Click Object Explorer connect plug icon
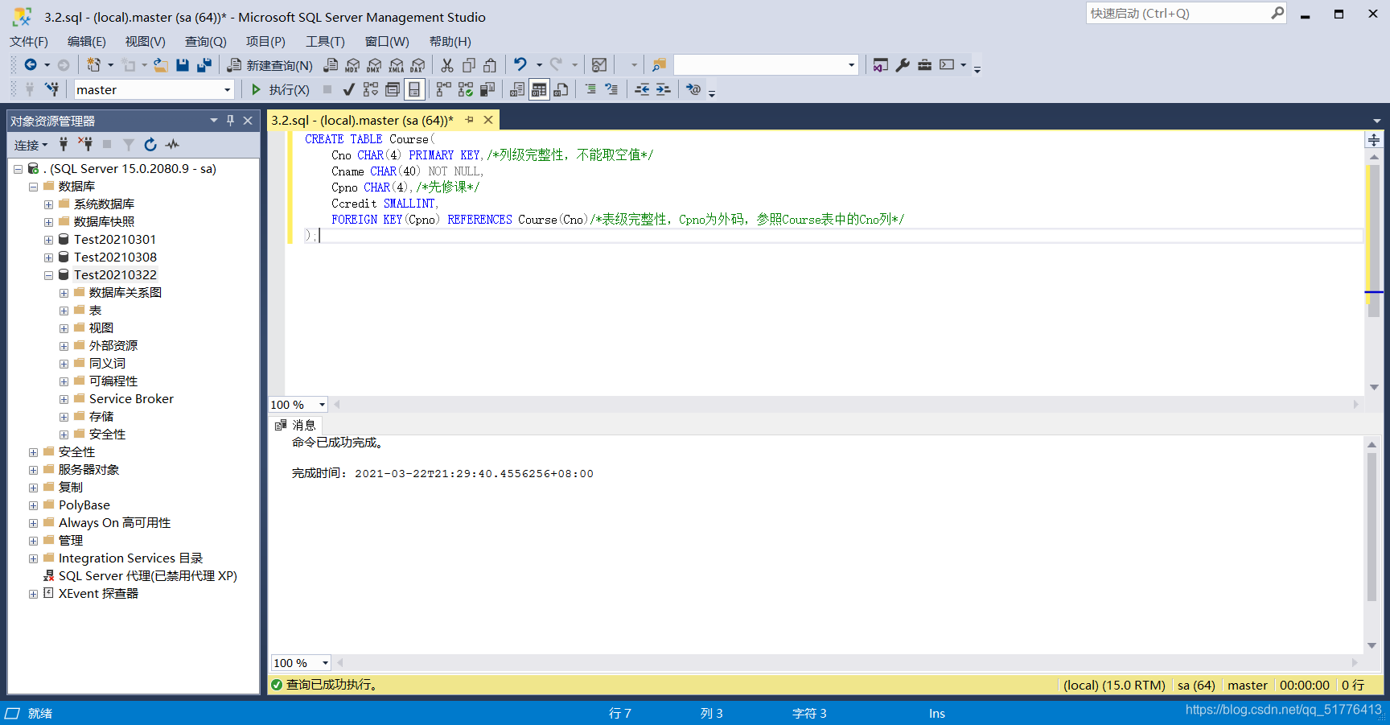 [64, 145]
